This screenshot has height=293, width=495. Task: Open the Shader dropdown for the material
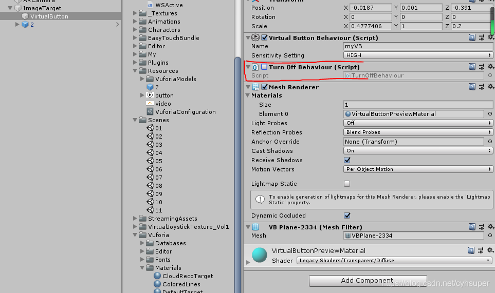394,261
